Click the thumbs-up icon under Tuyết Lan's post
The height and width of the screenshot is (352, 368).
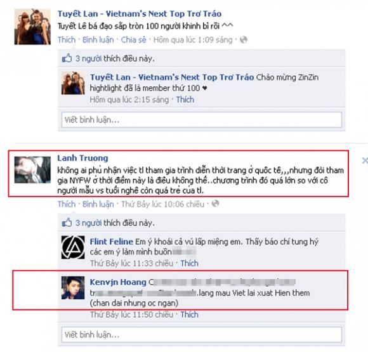pyautogui.click(x=67, y=58)
